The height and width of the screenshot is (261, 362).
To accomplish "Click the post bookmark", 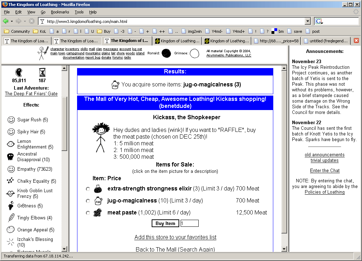I will pos(313,31).
